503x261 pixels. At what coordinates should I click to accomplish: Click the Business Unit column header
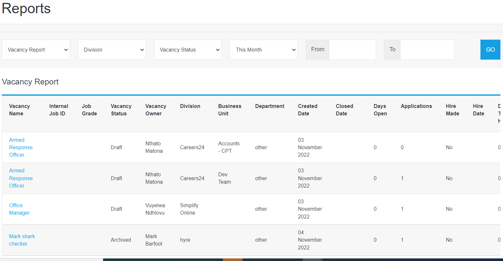230,110
